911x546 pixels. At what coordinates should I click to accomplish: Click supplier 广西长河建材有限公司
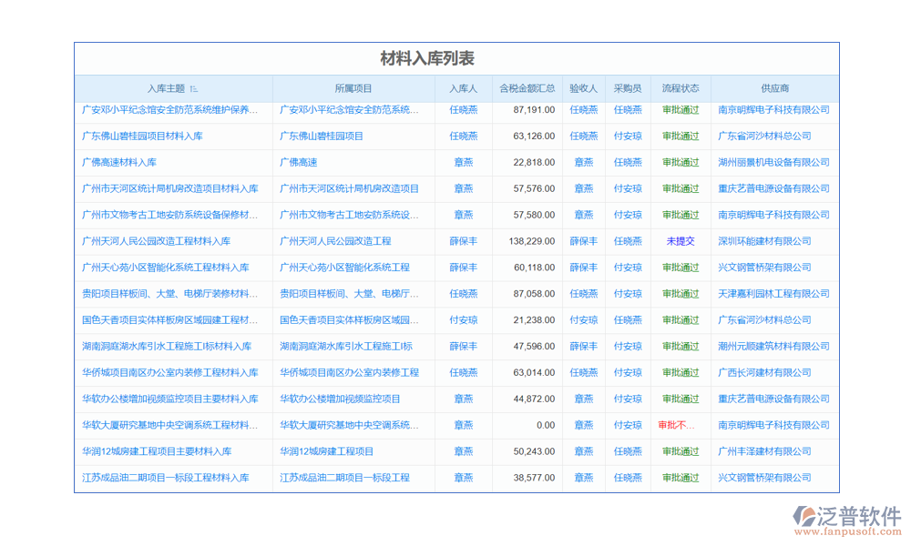pyautogui.click(x=764, y=373)
